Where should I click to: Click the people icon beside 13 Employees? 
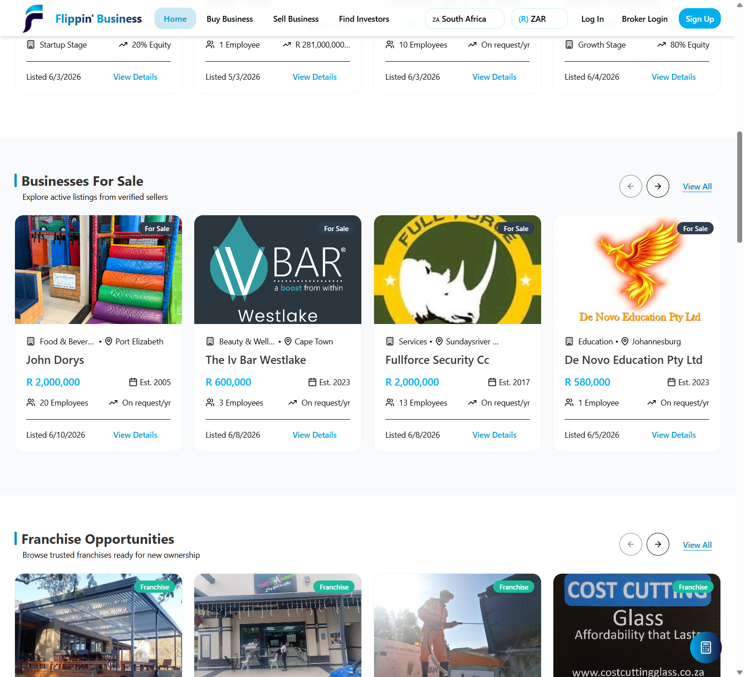pos(390,402)
